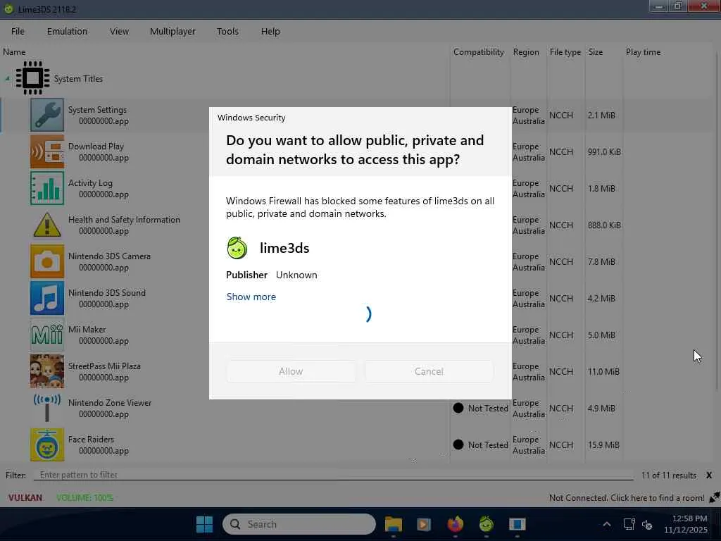Click the Activity Log chart icon
This screenshot has height=541, width=721.
[47, 188]
